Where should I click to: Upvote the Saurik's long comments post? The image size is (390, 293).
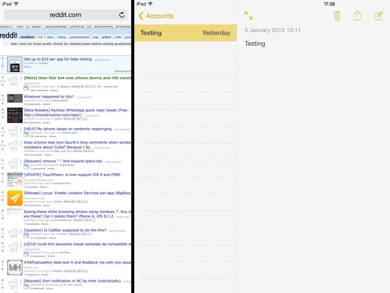click(3, 142)
